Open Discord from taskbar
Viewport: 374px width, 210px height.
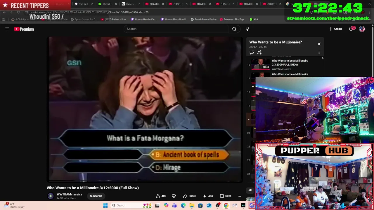click(x=252, y=205)
